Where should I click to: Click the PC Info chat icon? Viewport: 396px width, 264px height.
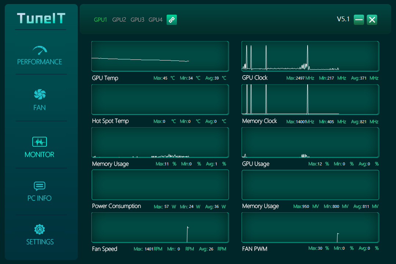(x=40, y=186)
